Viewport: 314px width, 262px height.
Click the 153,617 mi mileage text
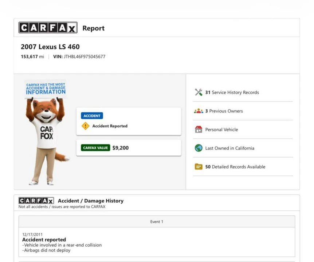32,57
